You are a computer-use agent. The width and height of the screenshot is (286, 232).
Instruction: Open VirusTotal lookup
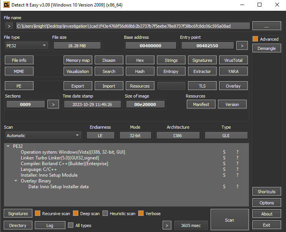(x=233, y=60)
